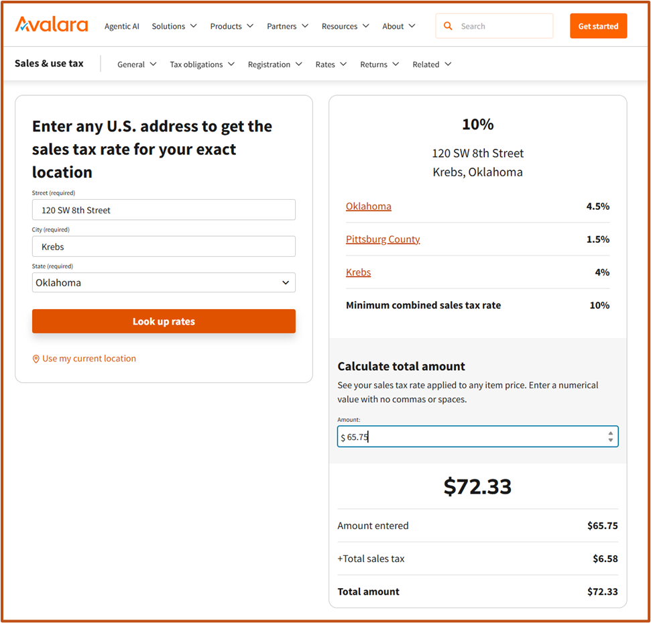Click into the City input field
Viewport: 651px width, 623px height.
[164, 247]
